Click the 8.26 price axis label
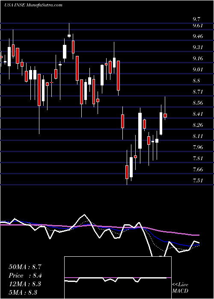The width and height of the screenshot is (214, 299). pos(198,125)
